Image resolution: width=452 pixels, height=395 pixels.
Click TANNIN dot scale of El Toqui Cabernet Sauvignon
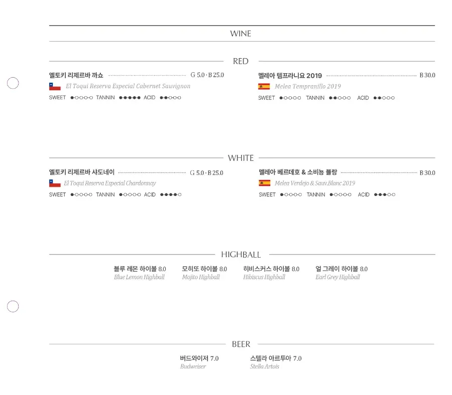tap(130, 98)
